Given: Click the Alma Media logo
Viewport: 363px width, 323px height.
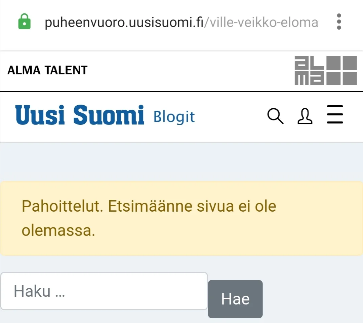Looking at the screenshot, I should coord(325,71).
